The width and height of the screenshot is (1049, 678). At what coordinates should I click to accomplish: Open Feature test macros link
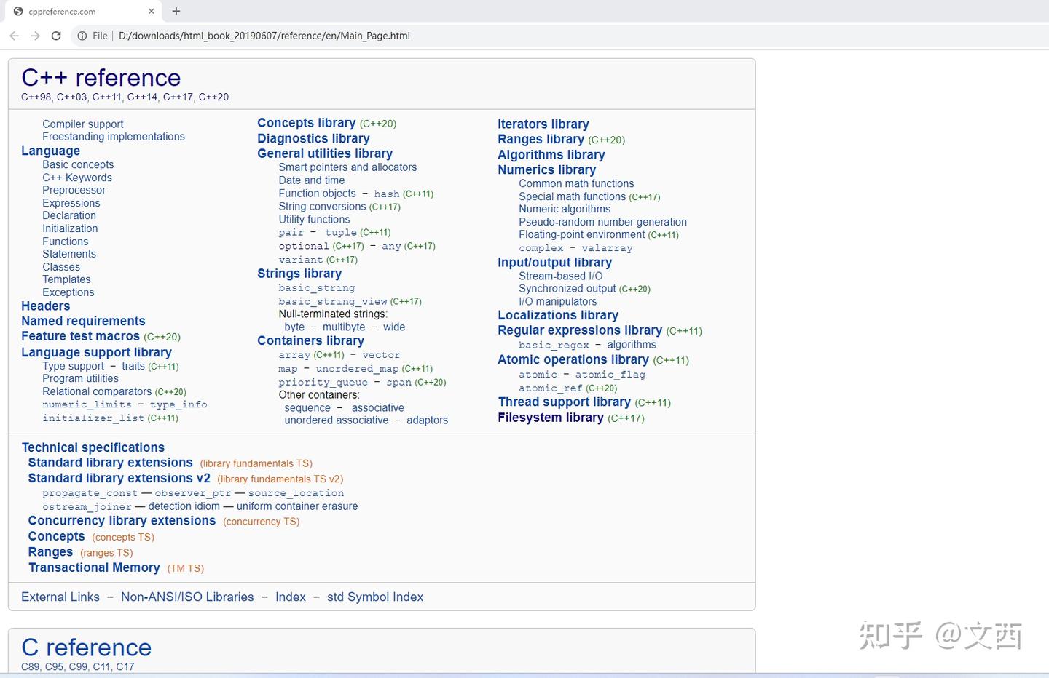pos(80,336)
